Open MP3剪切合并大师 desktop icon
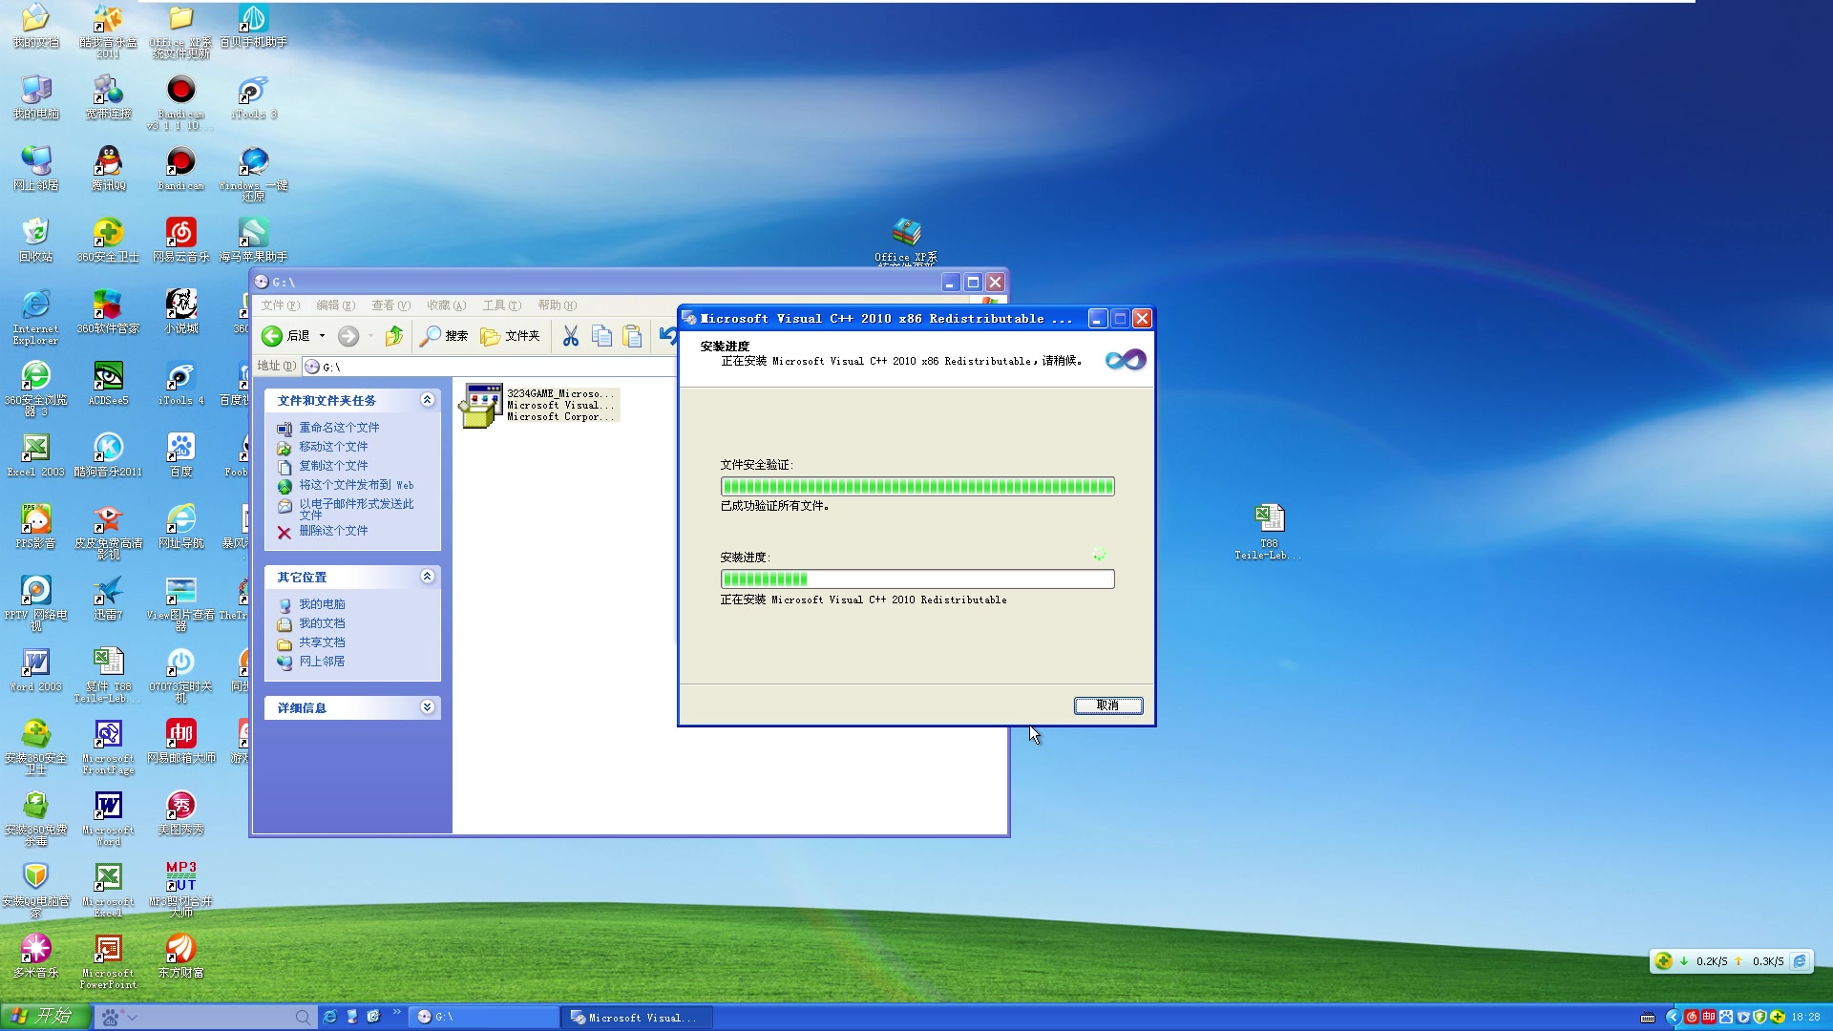The width and height of the screenshot is (1833, 1031). (180, 889)
